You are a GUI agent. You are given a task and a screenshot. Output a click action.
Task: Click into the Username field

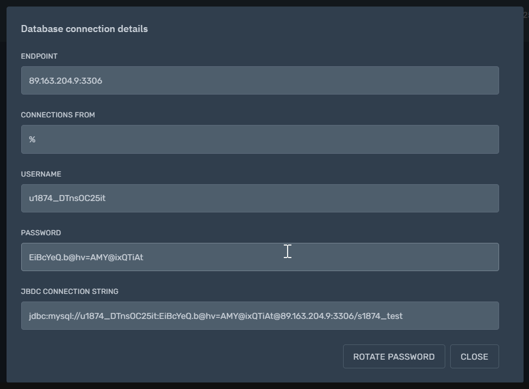pos(260,198)
